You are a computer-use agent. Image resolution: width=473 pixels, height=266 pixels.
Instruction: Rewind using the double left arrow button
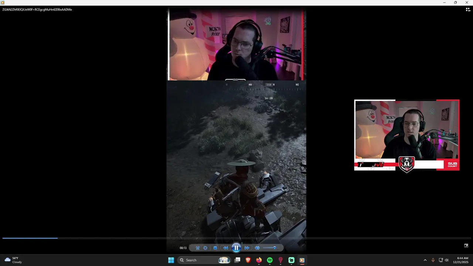(225, 248)
